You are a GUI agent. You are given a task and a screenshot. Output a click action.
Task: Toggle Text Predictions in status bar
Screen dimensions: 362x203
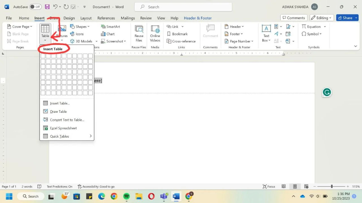click(x=59, y=186)
